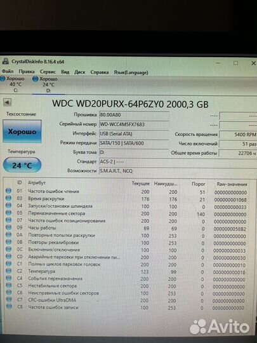Click the Буква тома field D:
The width and height of the screenshot is (257, 343).
[x=134, y=152]
